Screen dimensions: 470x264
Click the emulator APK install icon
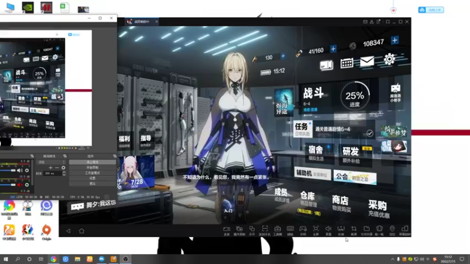341,230
